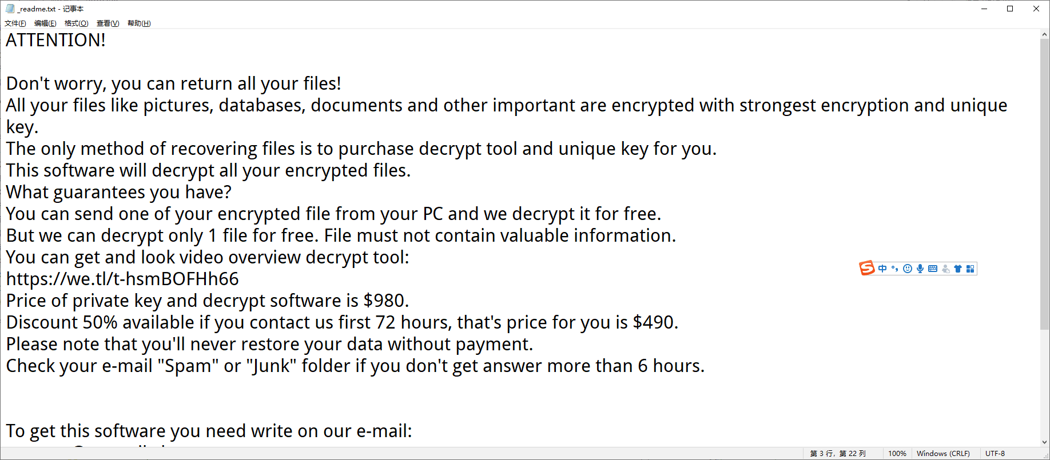This screenshot has height=460, width=1050.
Task: Open the 编辑(E) menu
Action: pos(45,23)
